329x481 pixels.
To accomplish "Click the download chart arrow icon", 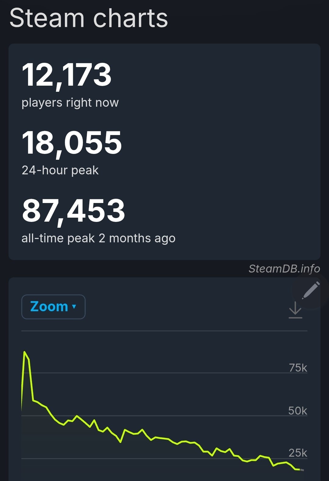I will [295, 310].
